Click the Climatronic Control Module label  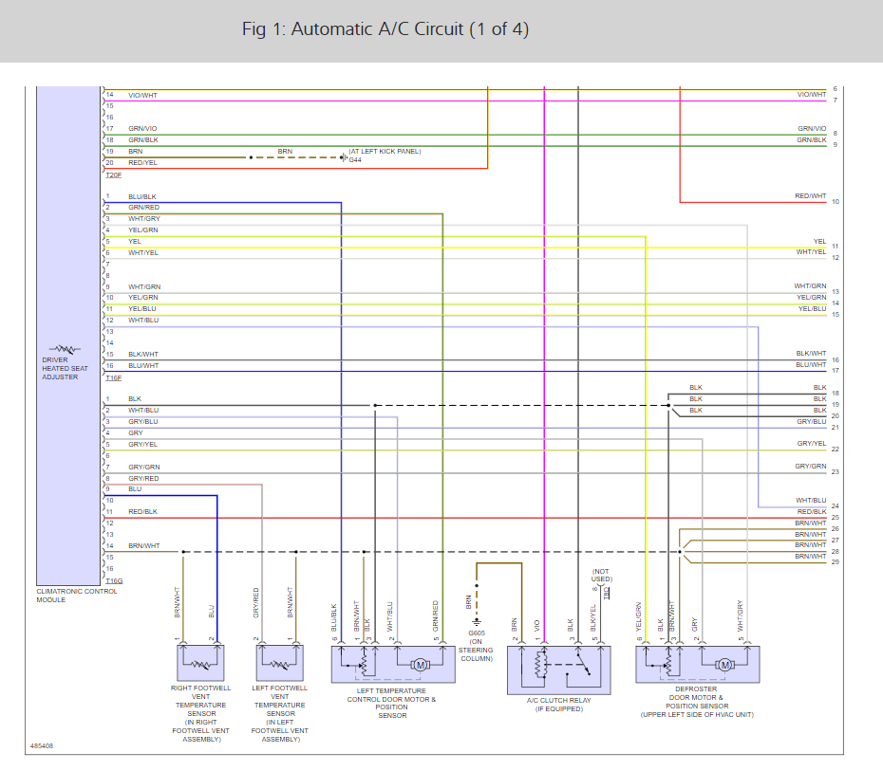(77, 596)
